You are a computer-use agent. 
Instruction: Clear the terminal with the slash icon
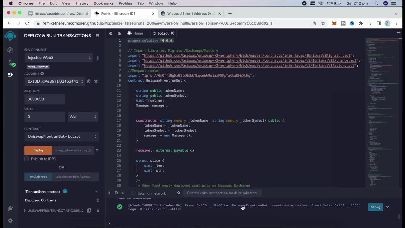point(116,193)
